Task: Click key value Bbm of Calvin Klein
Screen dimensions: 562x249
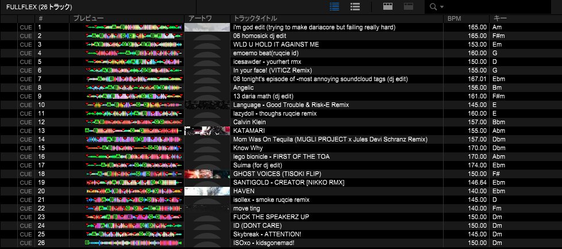Action: point(499,122)
